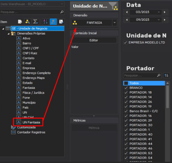Select UN Fantasia in the tree

point(31,122)
